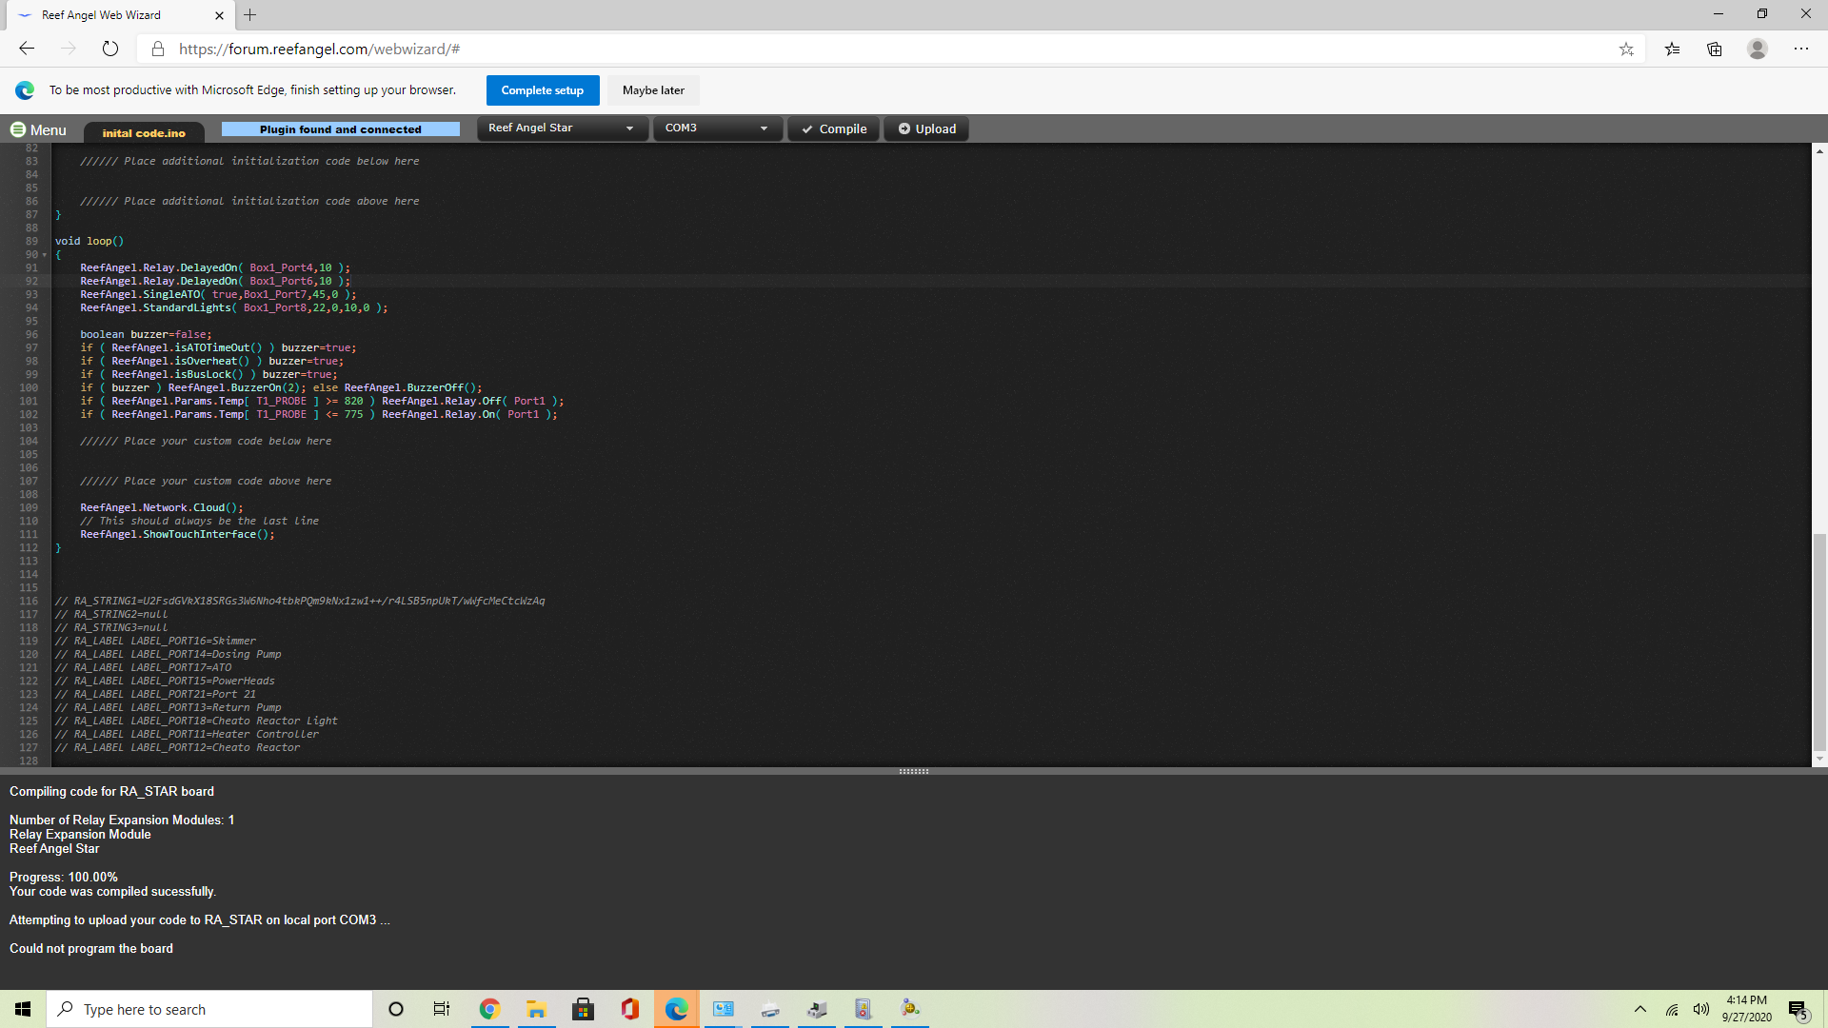Collapse the code fold arrow at line 90
Viewport: 1828px width, 1028px height.
click(x=45, y=255)
